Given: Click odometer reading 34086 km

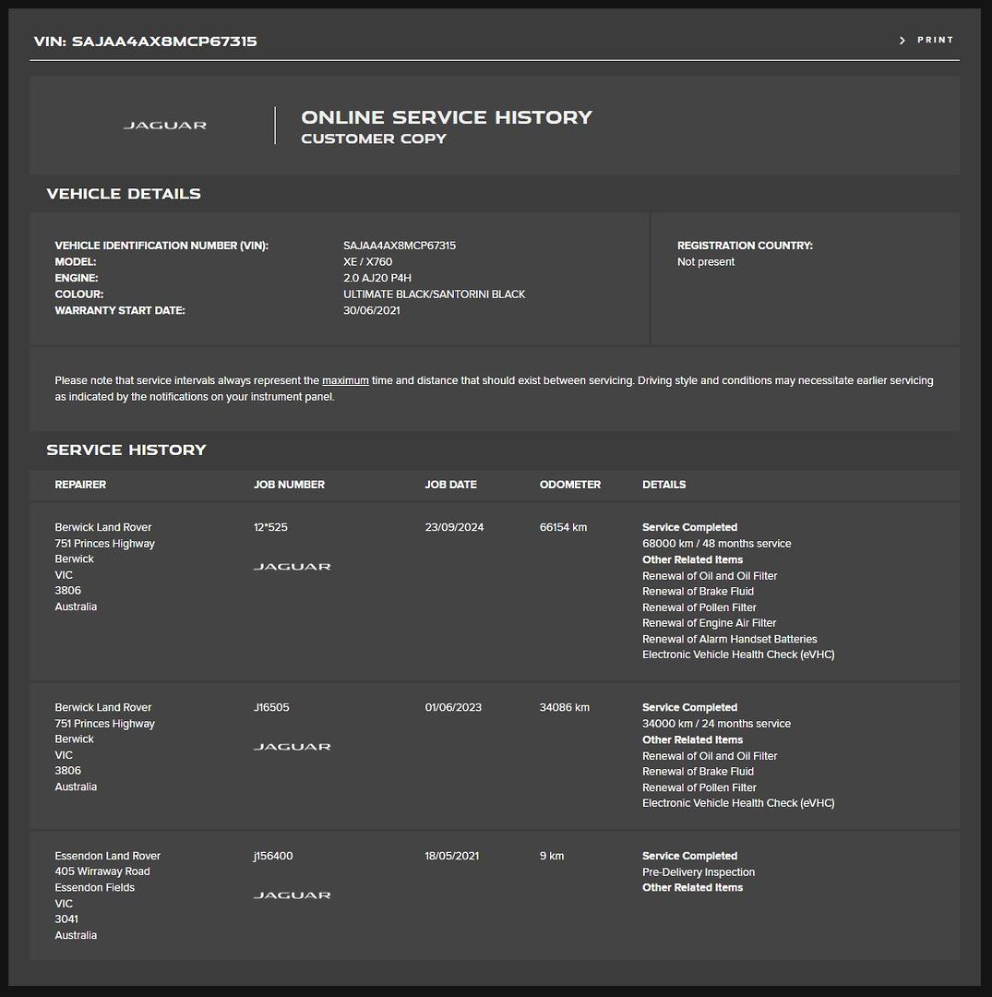Looking at the screenshot, I should coord(565,707).
